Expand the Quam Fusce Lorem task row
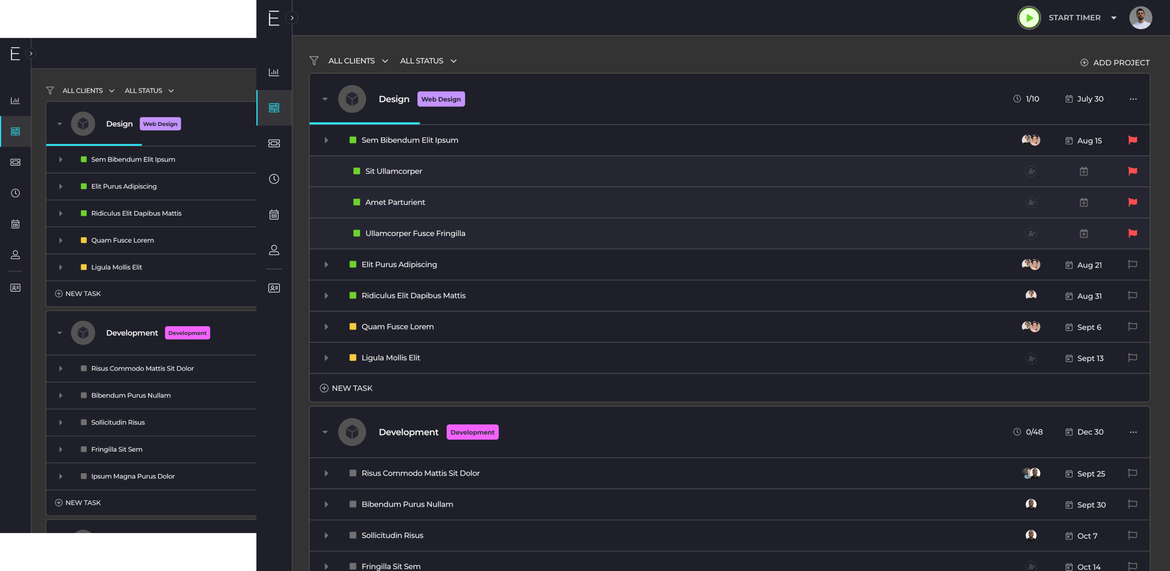 click(x=326, y=327)
